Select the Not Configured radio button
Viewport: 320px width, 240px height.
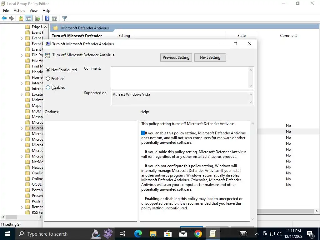tap(48, 70)
